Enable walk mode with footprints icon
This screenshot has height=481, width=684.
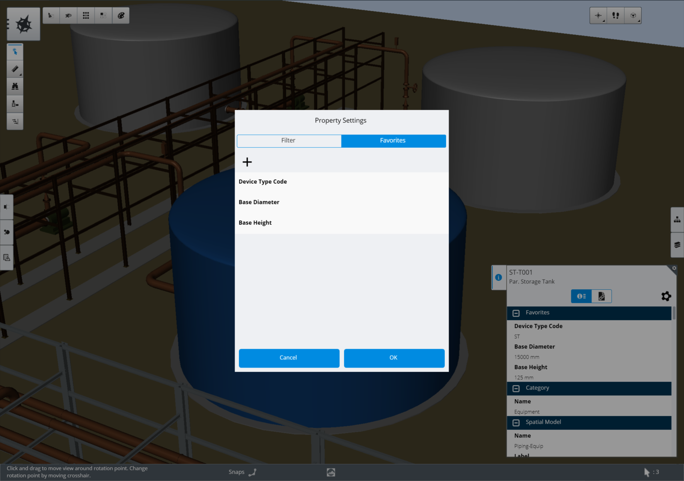coord(616,15)
